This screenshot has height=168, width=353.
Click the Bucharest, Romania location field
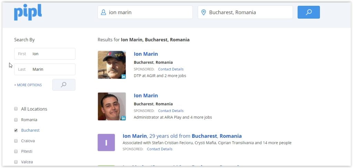[248, 12]
